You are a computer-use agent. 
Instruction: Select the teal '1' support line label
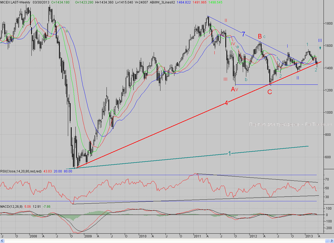pyautogui.click(x=229, y=153)
